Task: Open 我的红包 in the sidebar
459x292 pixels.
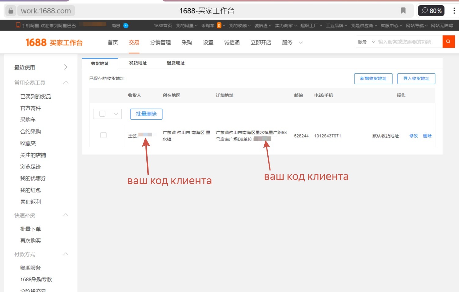Action: point(31,190)
